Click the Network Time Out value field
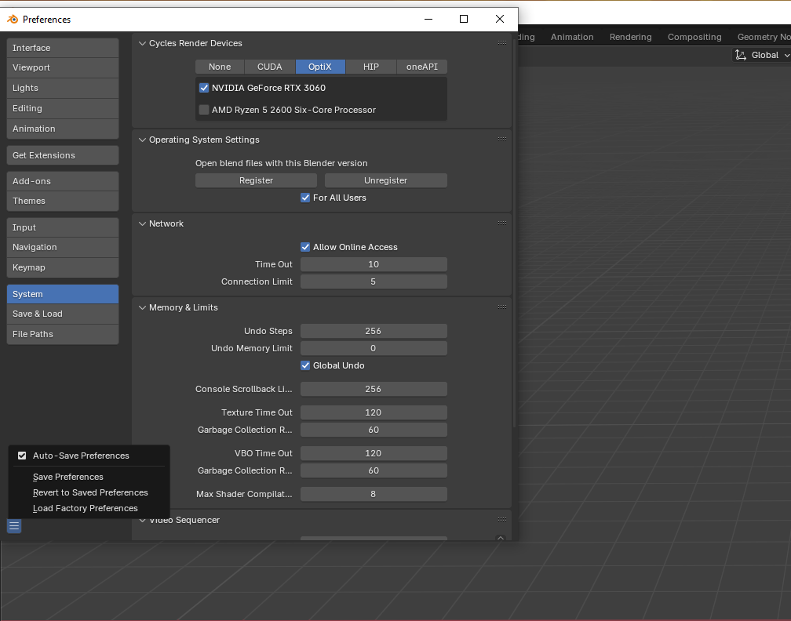 tap(374, 264)
